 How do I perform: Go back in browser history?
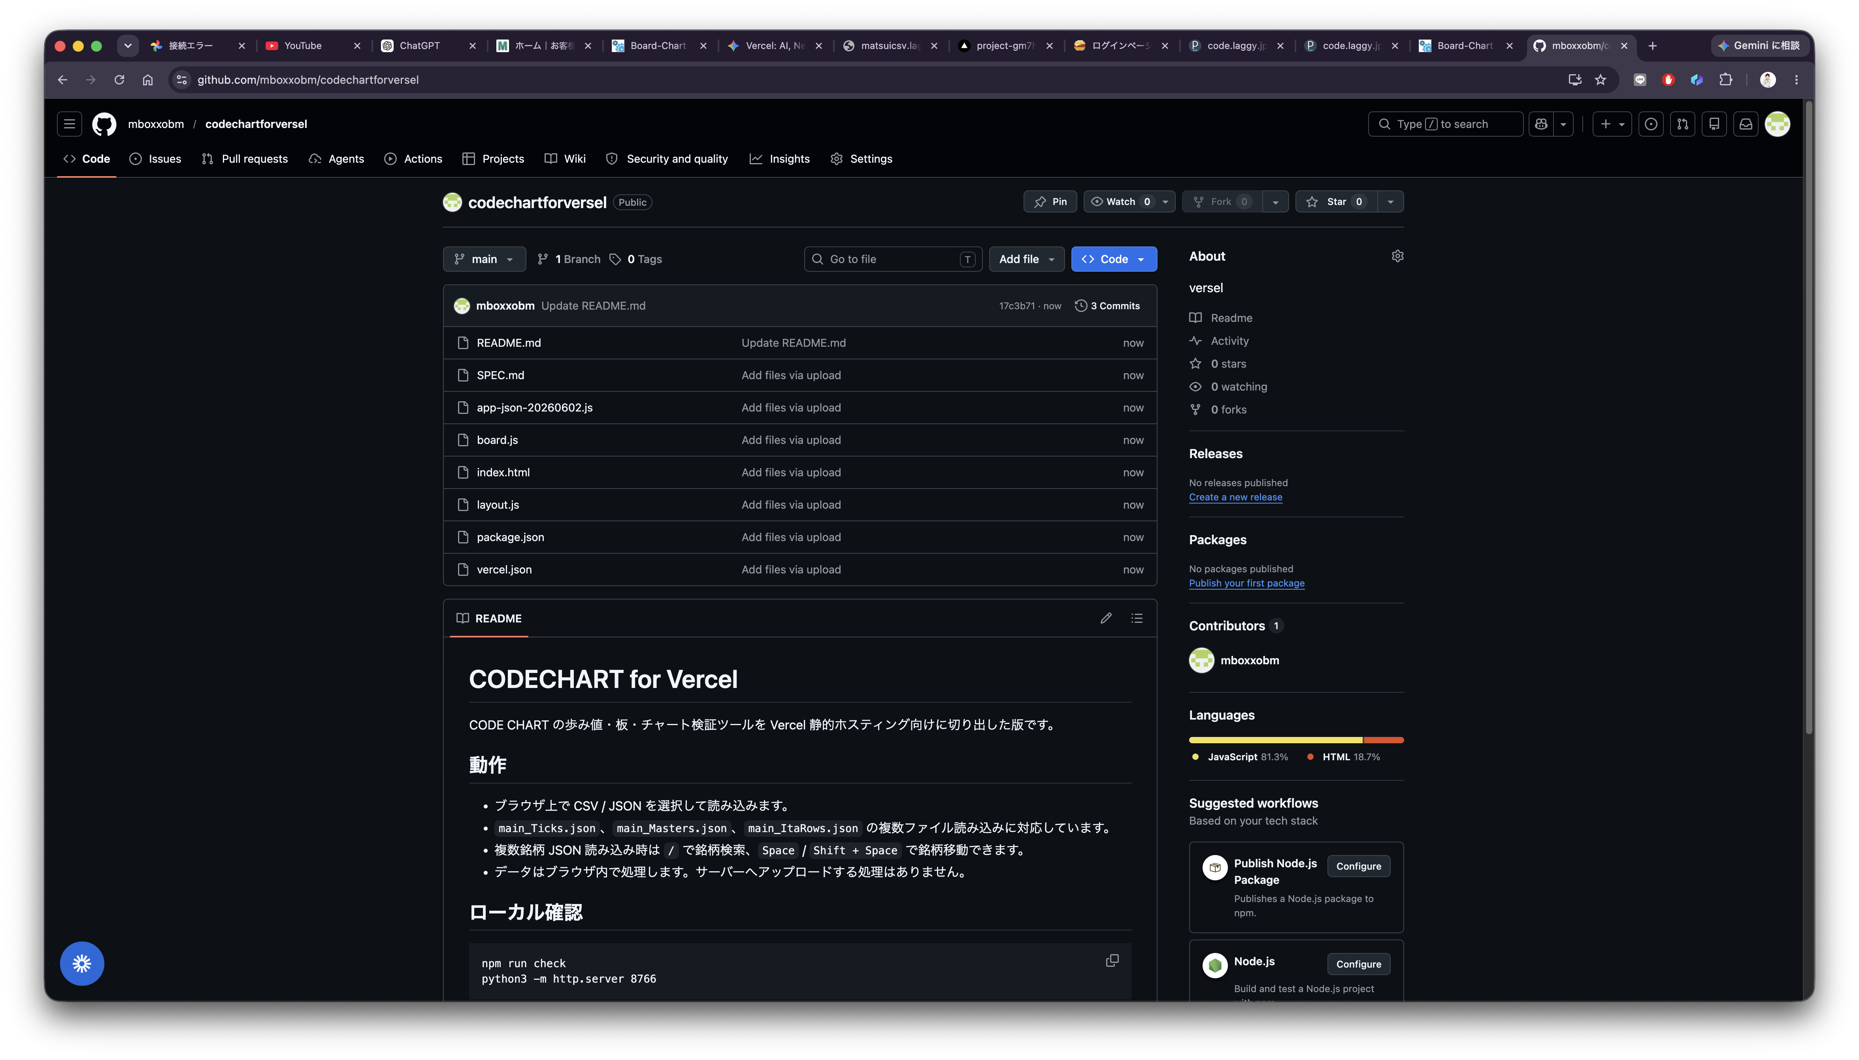(63, 80)
